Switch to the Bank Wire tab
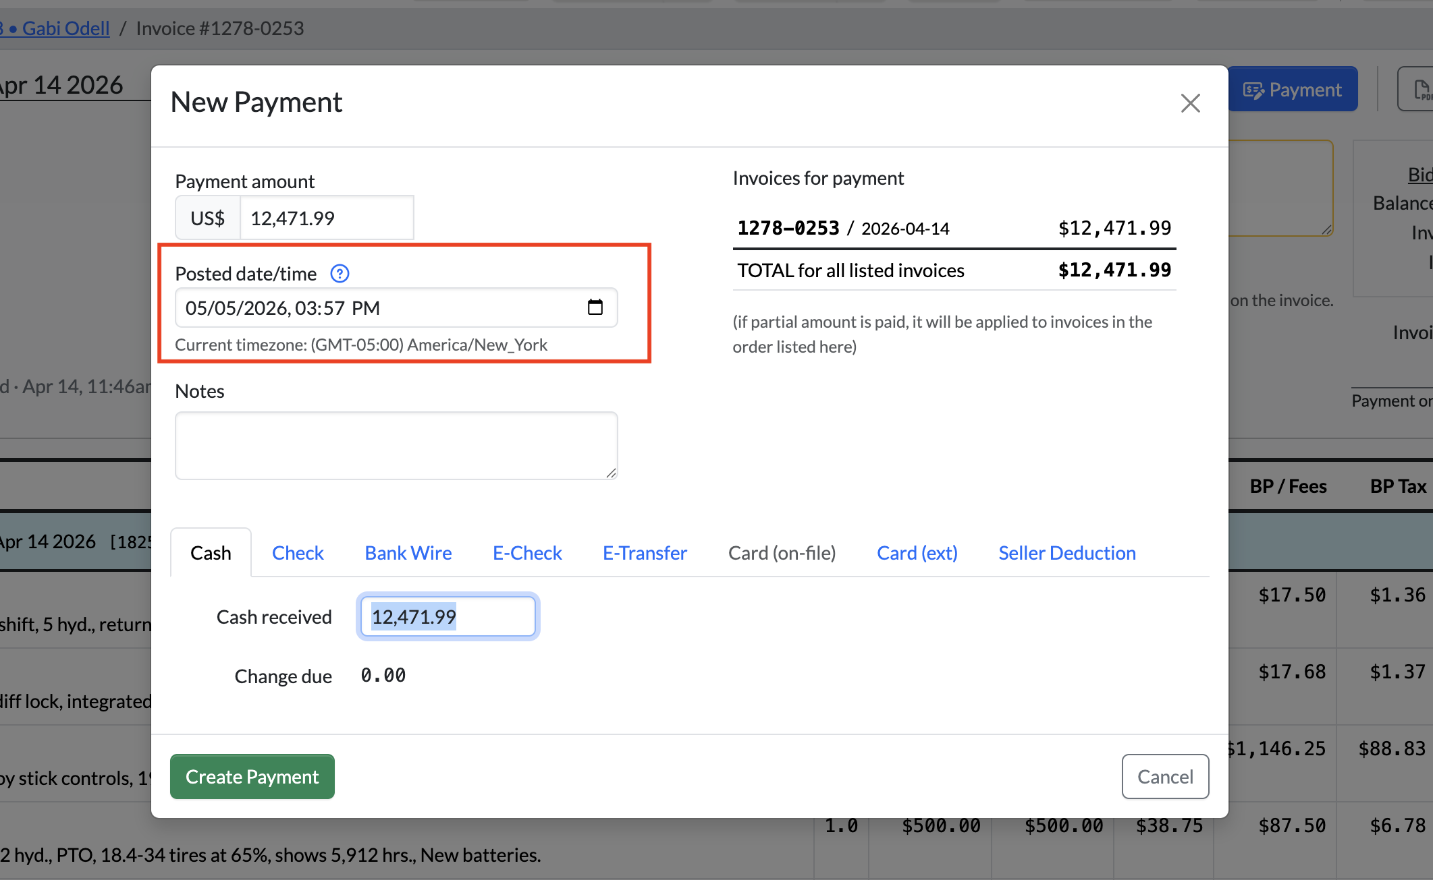 pyautogui.click(x=408, y=553)
